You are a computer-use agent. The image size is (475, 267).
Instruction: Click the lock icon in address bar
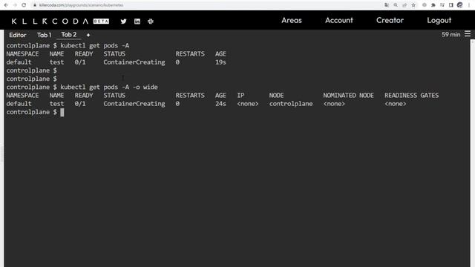point(35,5)
